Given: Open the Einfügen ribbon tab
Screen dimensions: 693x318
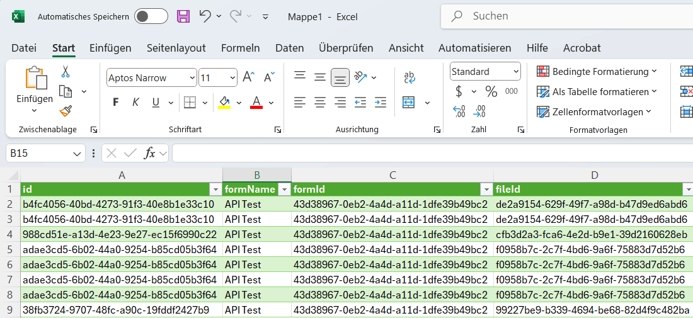Looking at the screenshot, I should tap(110, 48).
